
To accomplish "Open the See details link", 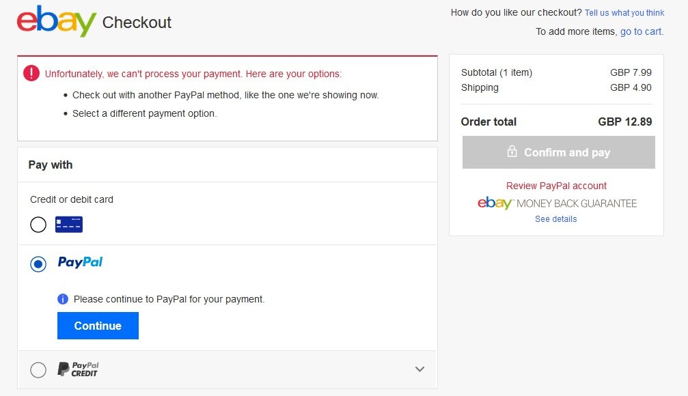I will (x=556, y=219).
